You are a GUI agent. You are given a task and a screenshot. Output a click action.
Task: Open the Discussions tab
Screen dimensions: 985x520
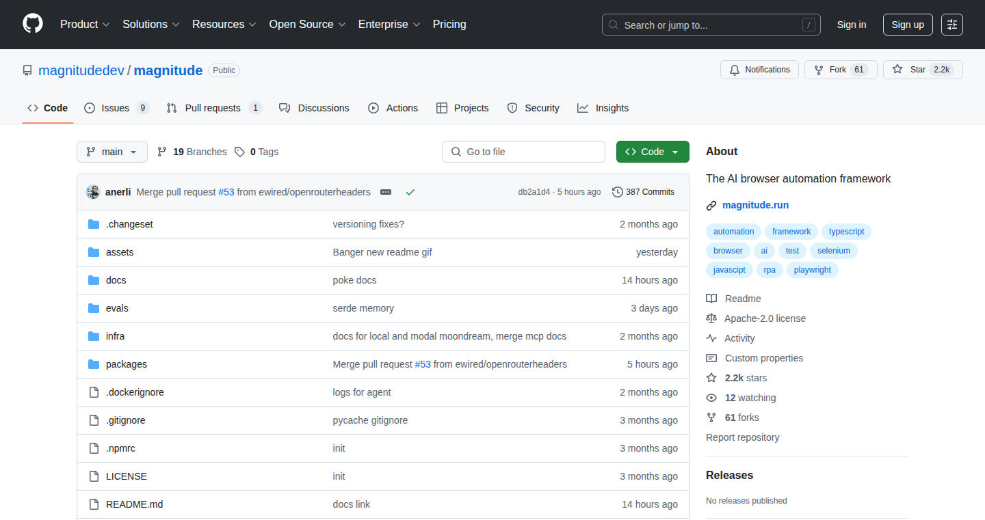point(314,108)
